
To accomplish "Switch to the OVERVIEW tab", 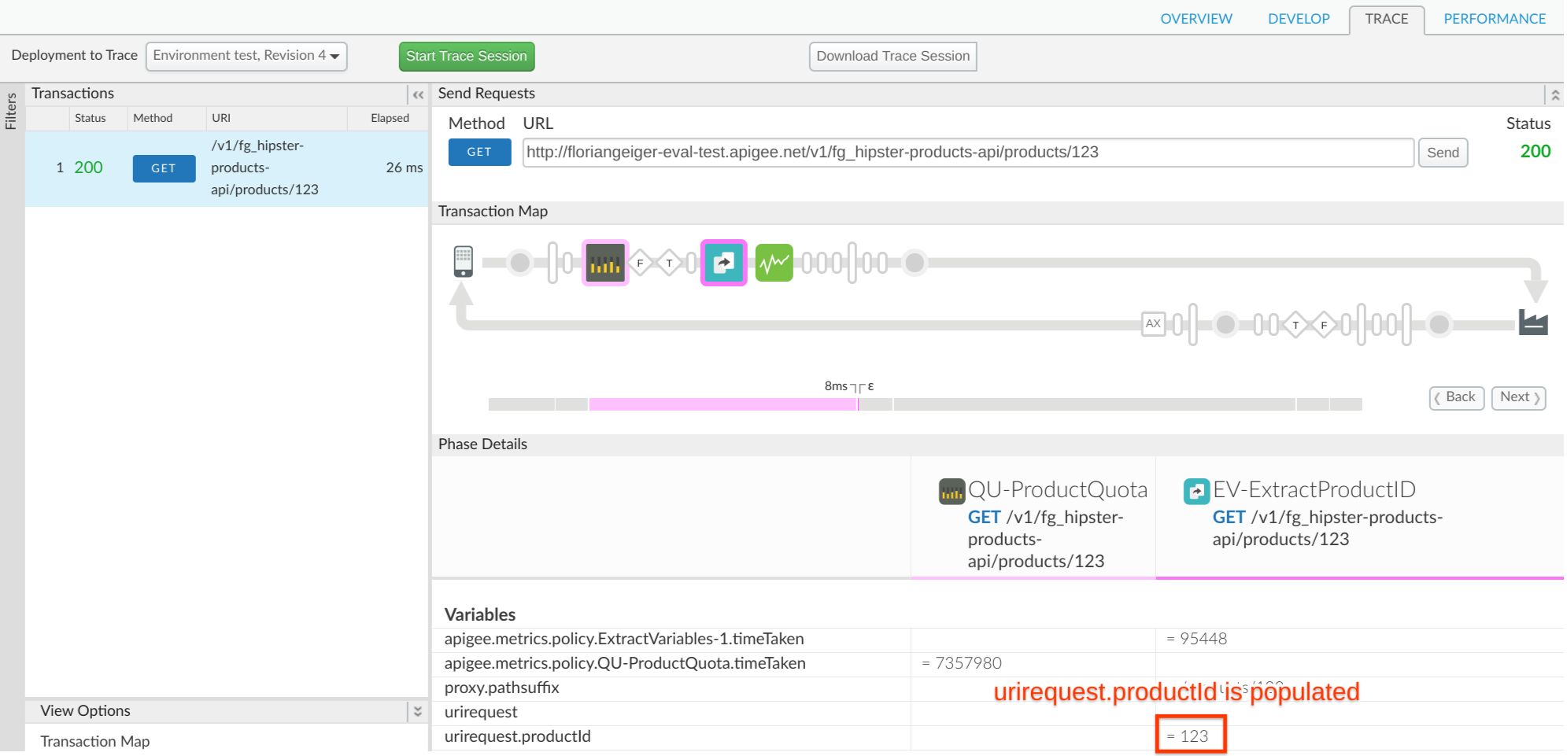I will coord(1196,19).
